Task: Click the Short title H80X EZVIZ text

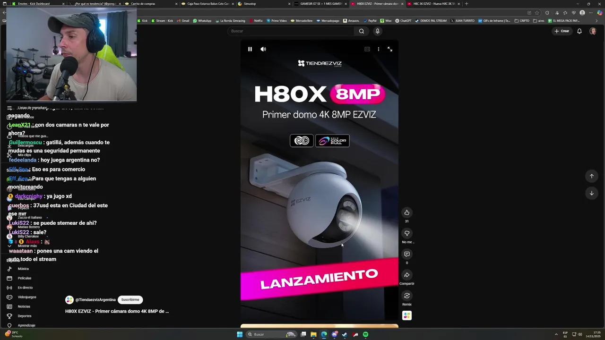Action: pos(117,311)
